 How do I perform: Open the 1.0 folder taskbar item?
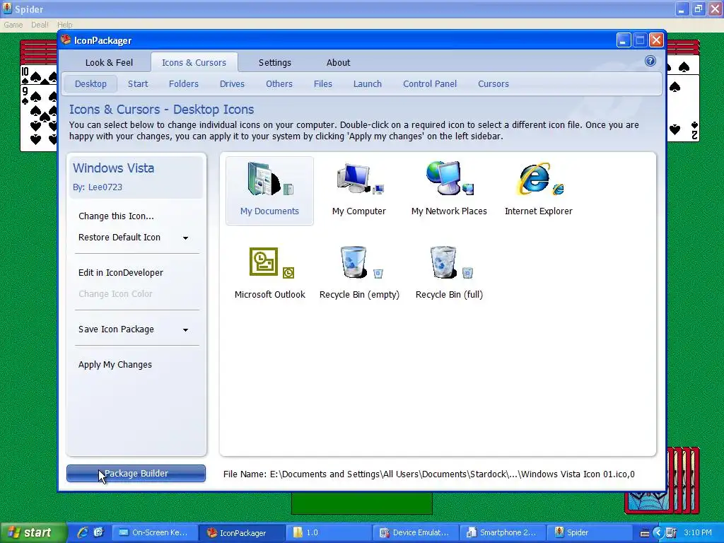point(329,533)
